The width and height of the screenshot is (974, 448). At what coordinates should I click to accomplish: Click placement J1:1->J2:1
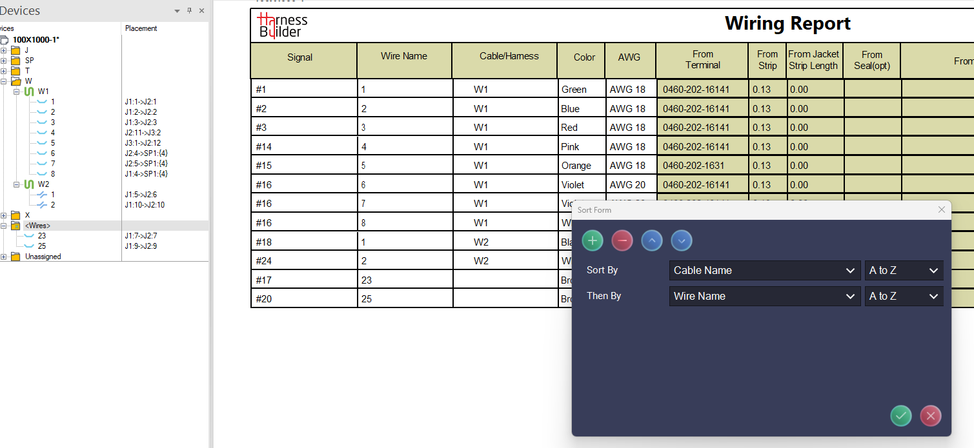[141, 102]
